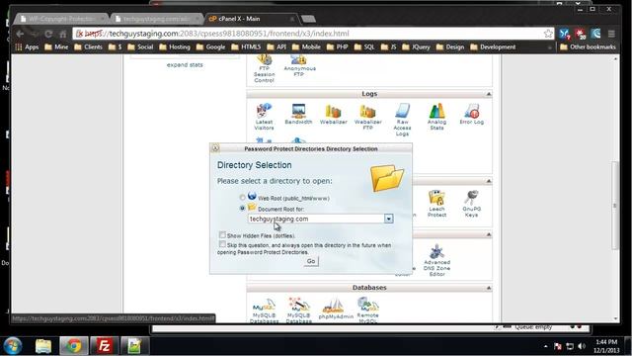Viewport: 632px width, 356px height.
Task: Open the Remote MySQL icon
Action: [368, 311]
